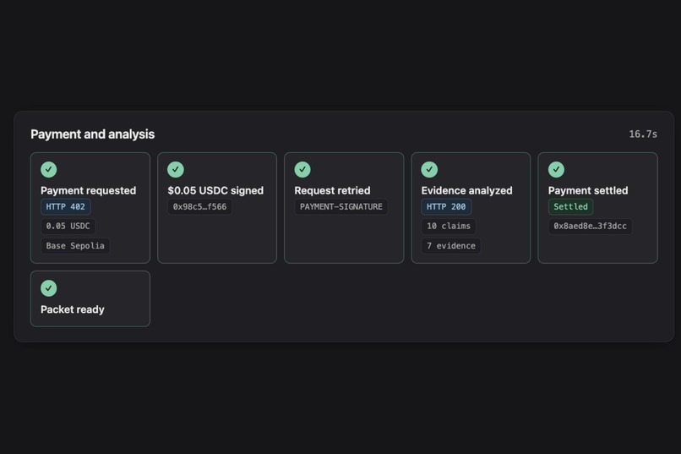Click the Packet ready title

[73, 309]
